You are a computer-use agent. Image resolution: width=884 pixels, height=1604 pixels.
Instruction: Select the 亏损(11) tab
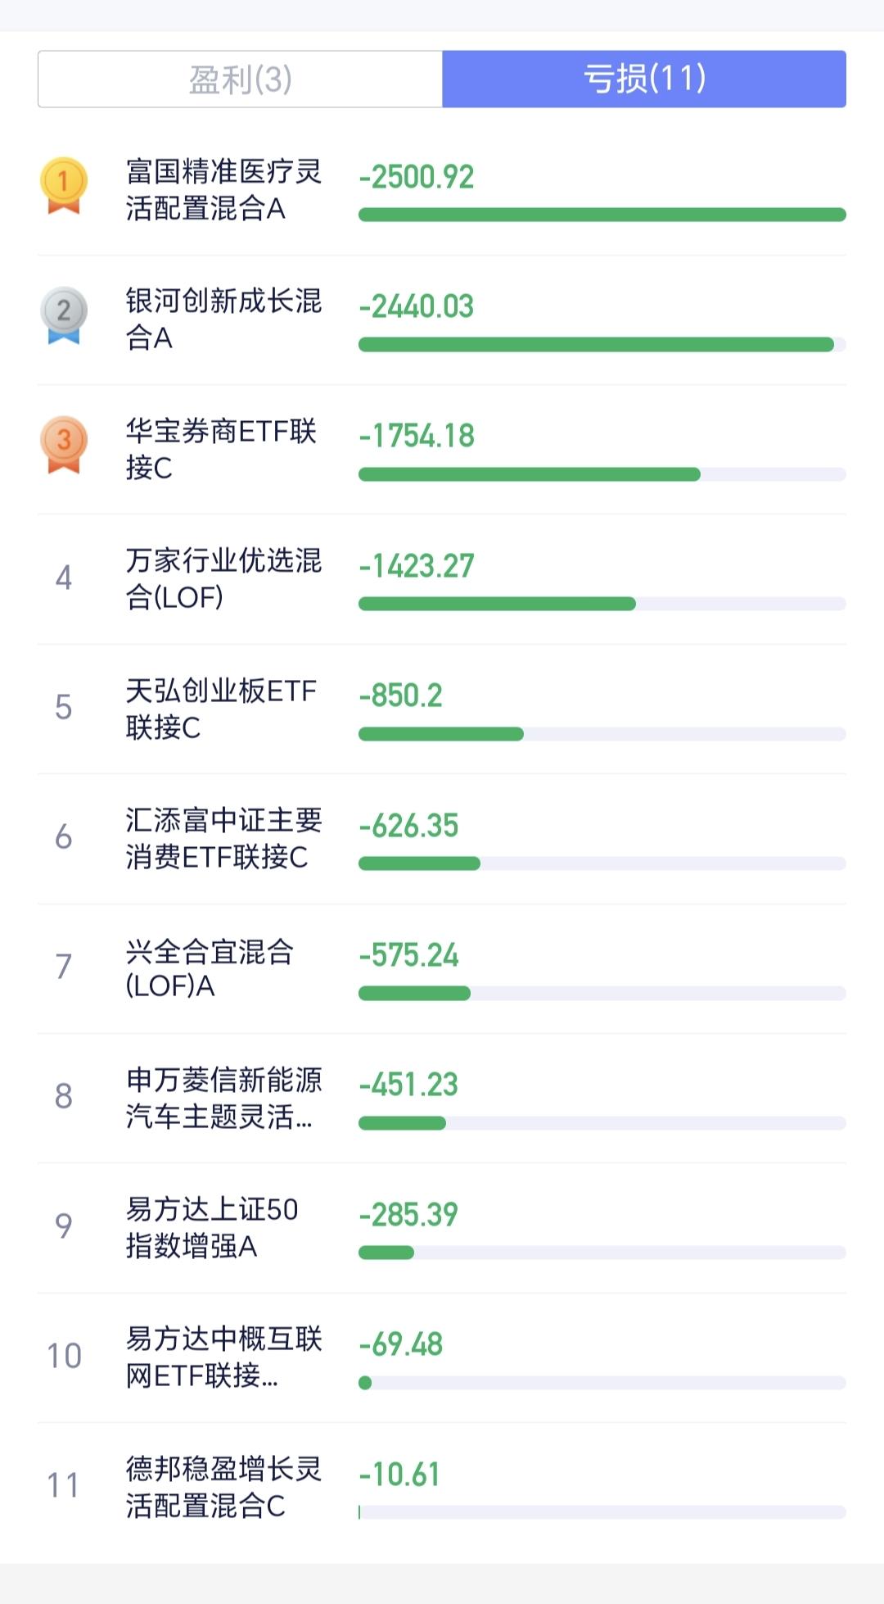[x=644, y=79]
